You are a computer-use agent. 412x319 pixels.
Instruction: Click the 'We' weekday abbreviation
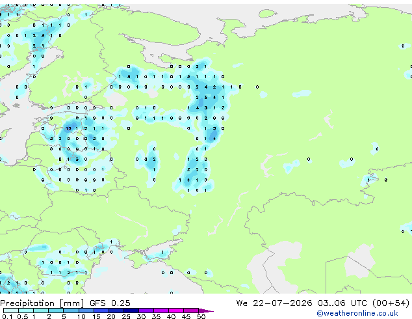tap(242, 303)
